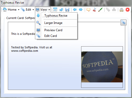Image resolution: width=132 pixels, height=98 pixels.
Task: Click the Home menu label
Action: coord(12,10)
